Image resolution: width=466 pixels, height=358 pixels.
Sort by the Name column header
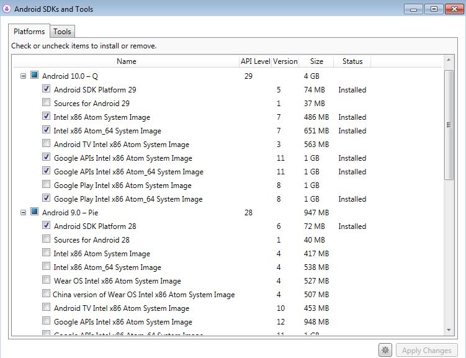coord(127,61)
